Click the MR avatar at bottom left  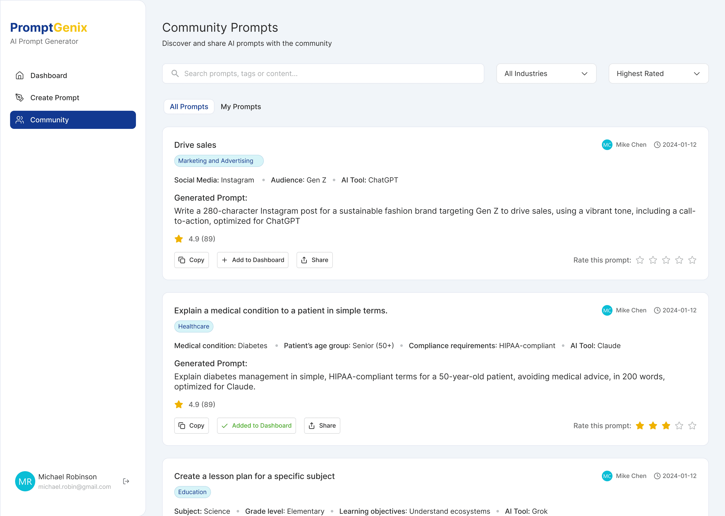coord(25,481)
